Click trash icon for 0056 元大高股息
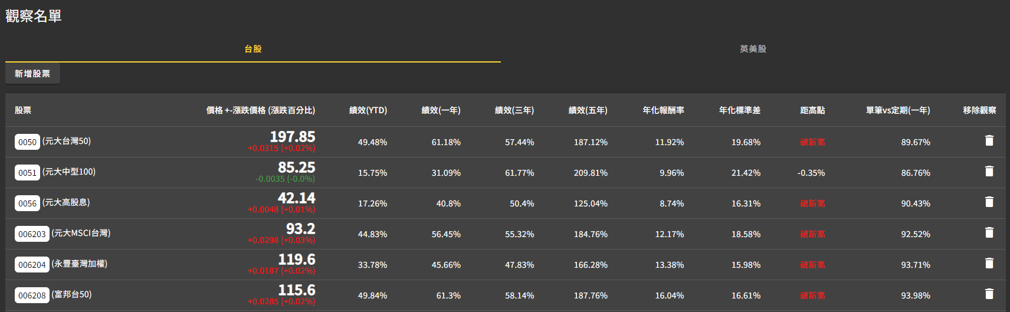 989,202
